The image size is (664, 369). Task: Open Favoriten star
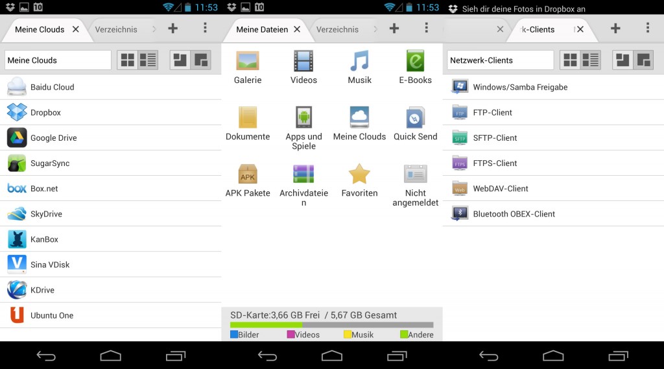(x=359, y=180)
